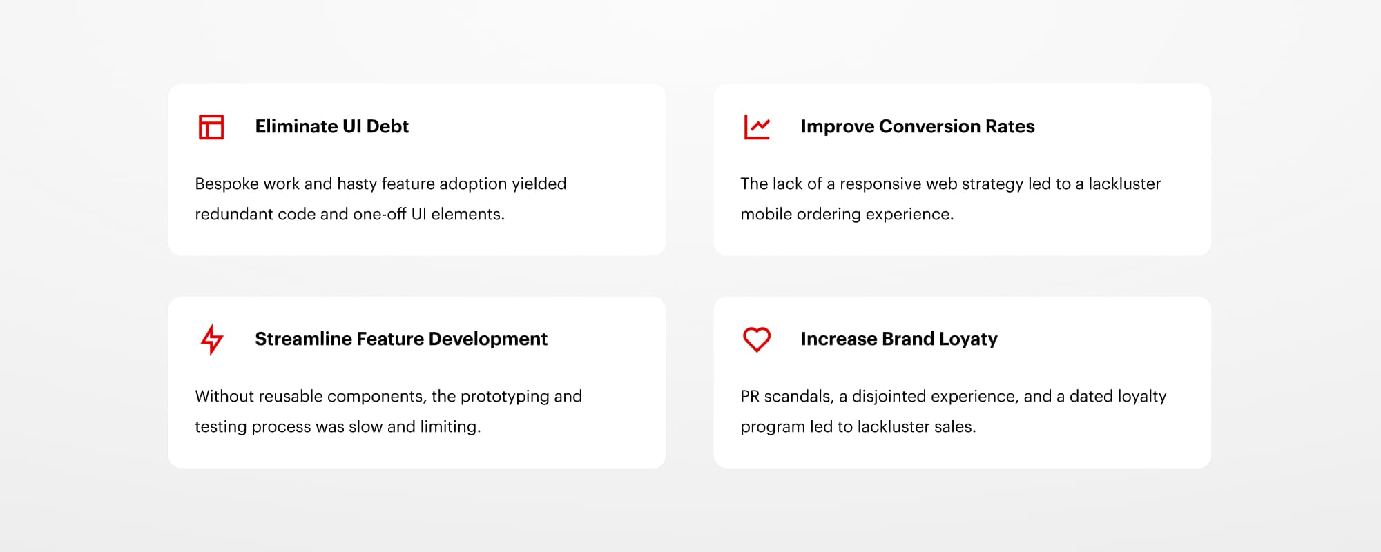
Task: Click 'mobile ordering experience' line
Action: click(x=847, y=214)
